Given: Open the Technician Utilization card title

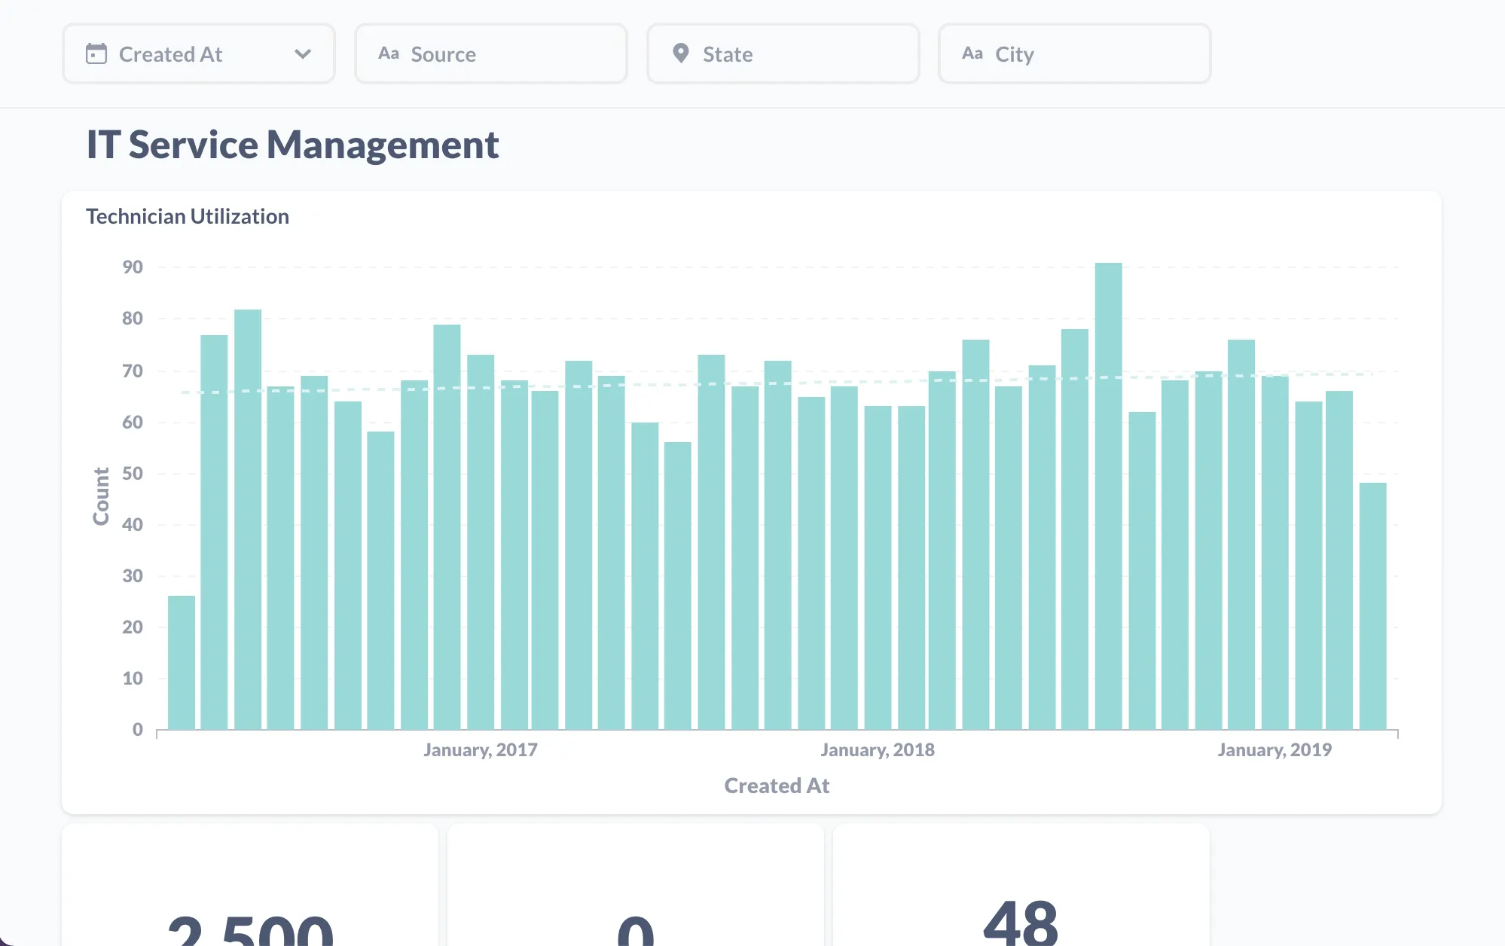Looking at the screenshot, I should 188,217.
